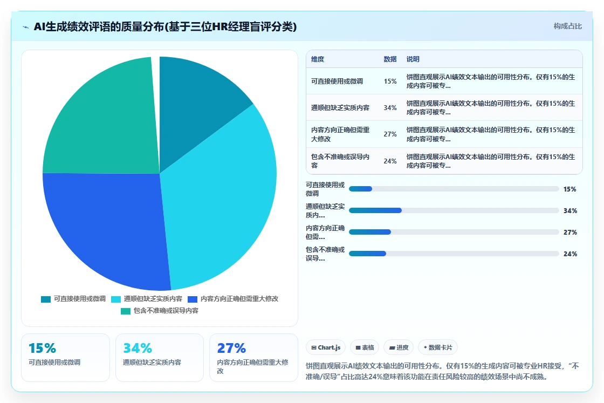Click the 说明 column header
Image resolution: width=604 pixels, height=403 pixels.
coord(413,59)
